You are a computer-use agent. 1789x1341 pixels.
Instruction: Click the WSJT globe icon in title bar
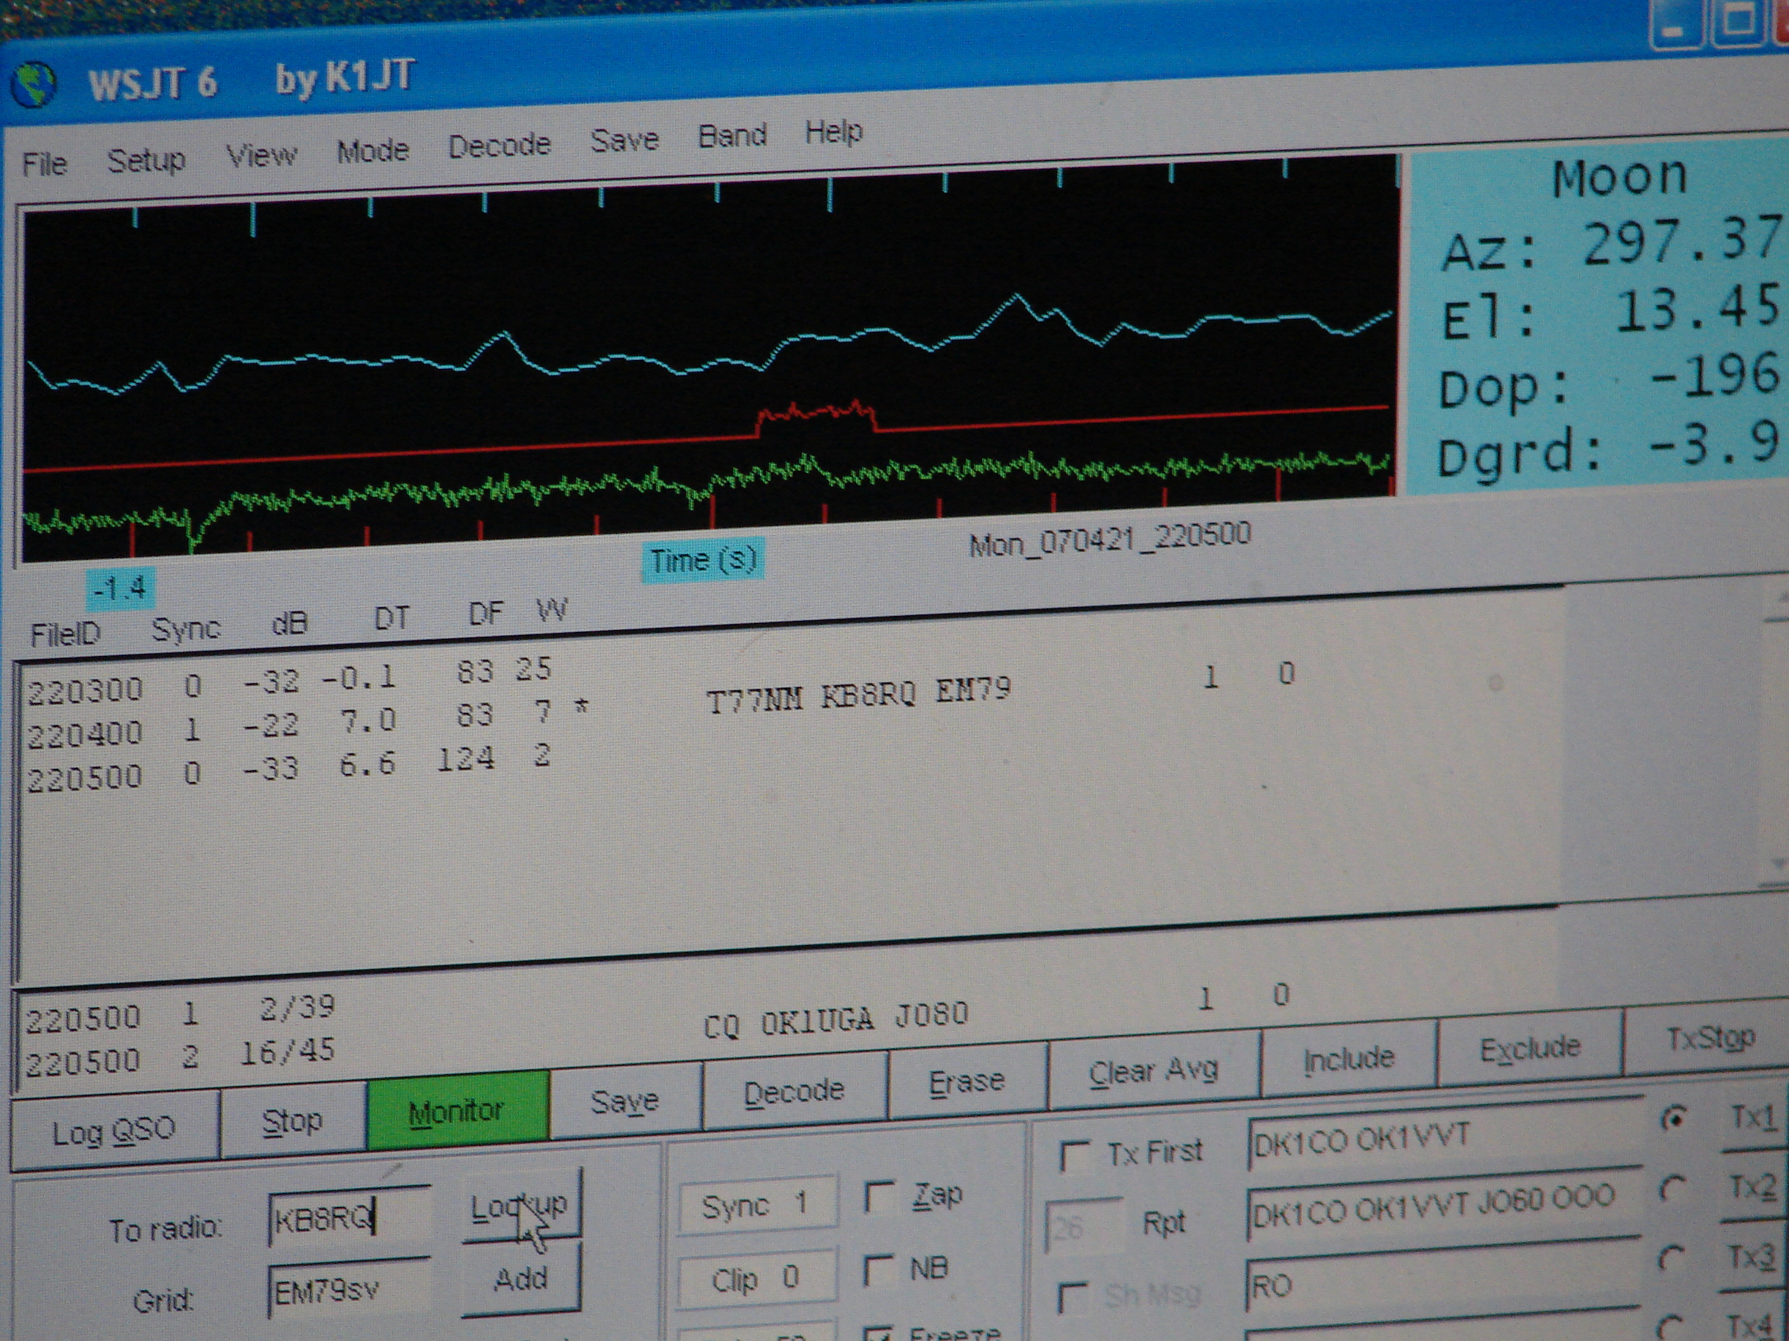(x=33, y=85)
